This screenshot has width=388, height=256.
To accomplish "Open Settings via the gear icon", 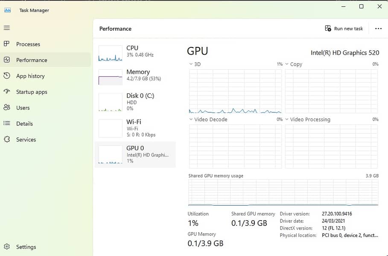I will click(6, 247).
